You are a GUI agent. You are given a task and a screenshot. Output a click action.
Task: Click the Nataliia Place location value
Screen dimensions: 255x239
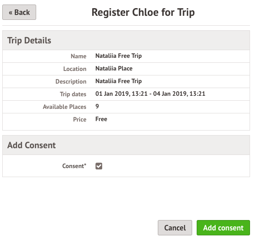[114, 68]
